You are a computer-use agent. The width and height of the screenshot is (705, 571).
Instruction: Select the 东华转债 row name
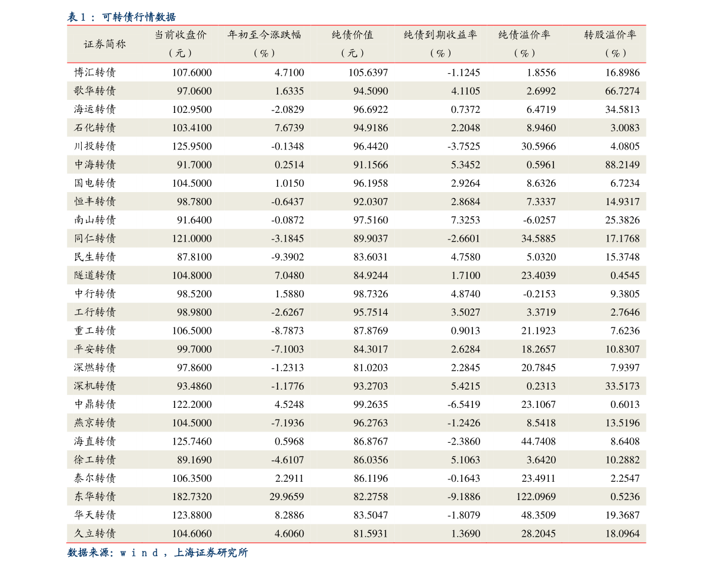95,497
